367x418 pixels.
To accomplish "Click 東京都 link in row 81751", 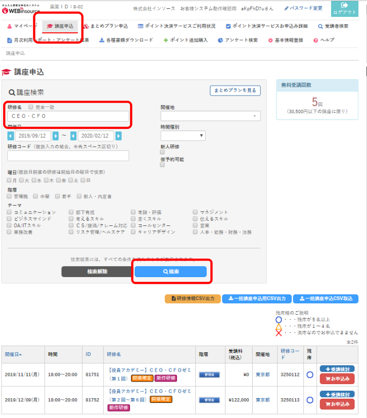I will (x=263, y=375).
